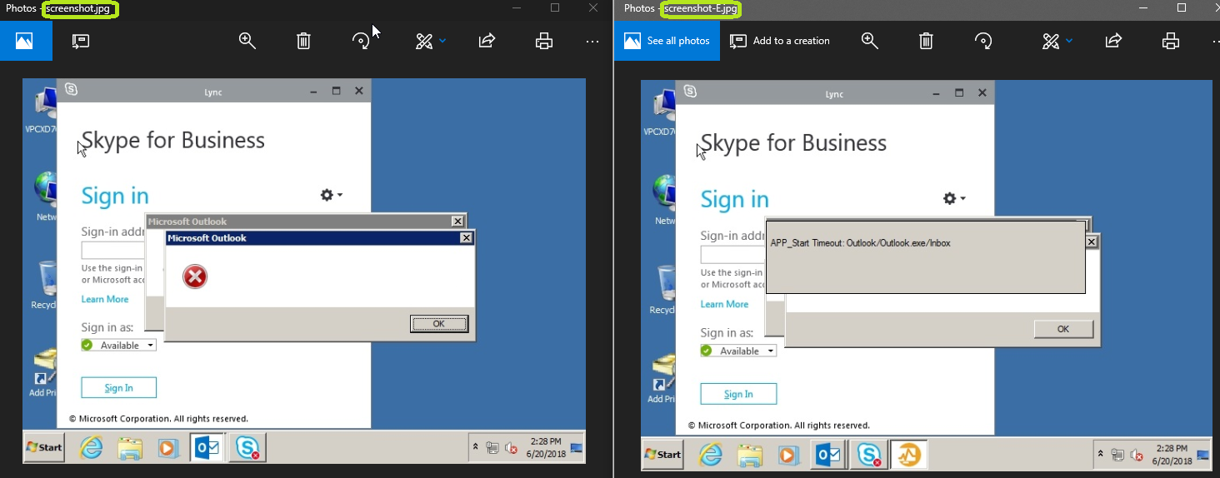Viewport: 1220px width, 478px height.
Task: Click 2:28 PM clock in screenshot-E.jpg image
Action: [1171, 448]
